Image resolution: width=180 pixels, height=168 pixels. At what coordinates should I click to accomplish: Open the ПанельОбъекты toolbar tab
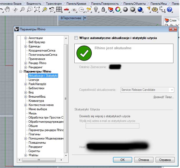(x=135, y=4)
